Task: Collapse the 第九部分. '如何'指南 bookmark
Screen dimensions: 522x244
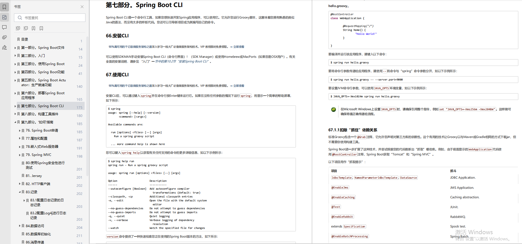Action: coord(15,122)
